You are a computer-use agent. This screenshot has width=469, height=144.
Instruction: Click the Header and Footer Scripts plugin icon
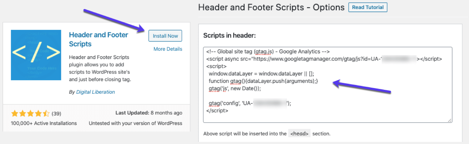pos(36,55)
